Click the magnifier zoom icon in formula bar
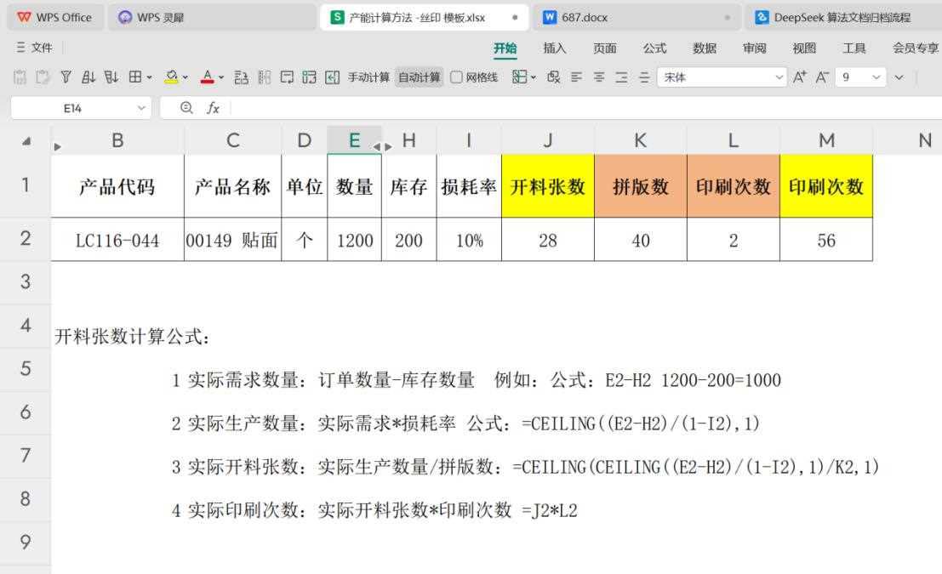Image resolution: width=942 pixels, height=574 pixels. [x=186, y=108]
